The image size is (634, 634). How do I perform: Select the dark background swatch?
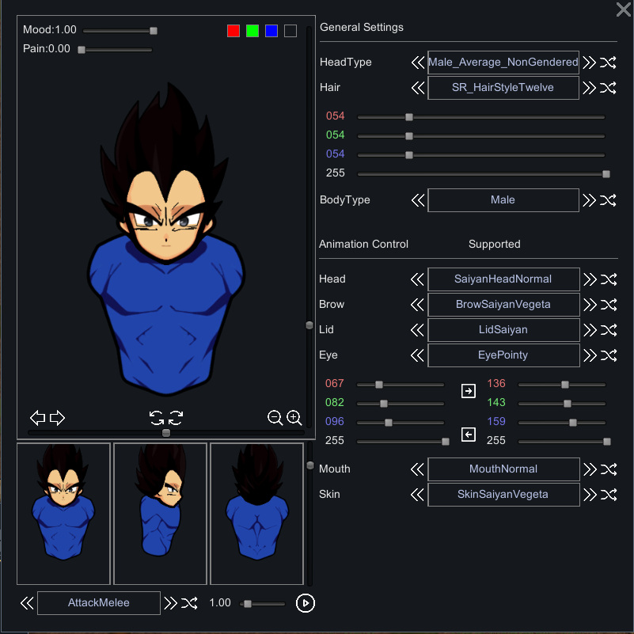290,31
